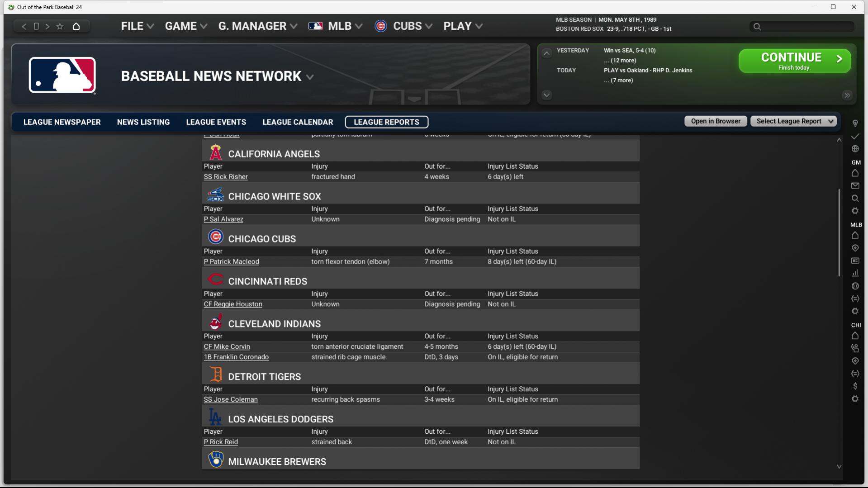Click the checkmark icon in right sidebar

pyautogui.click(x=855, y=136)
